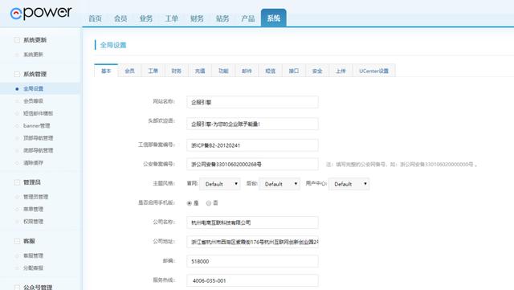
Task: Open 底部导航管理 in the sidebar
Action: coord(38,150)
